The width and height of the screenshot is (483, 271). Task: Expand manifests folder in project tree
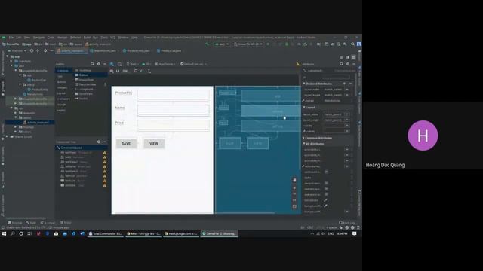pos(12,61)
